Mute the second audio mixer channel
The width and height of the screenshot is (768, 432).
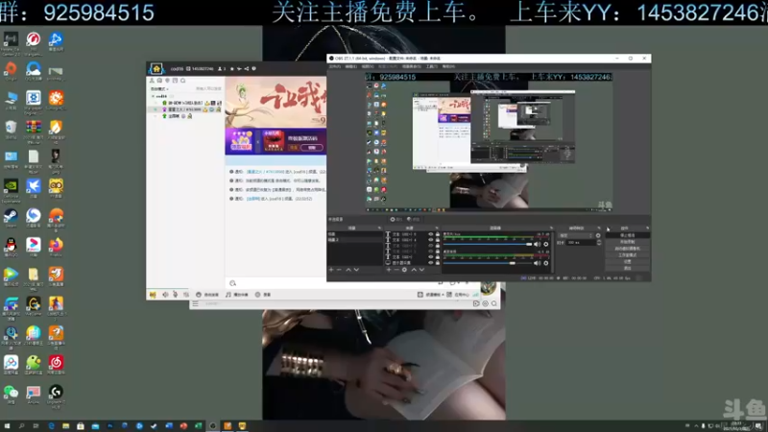click(538, 263)
